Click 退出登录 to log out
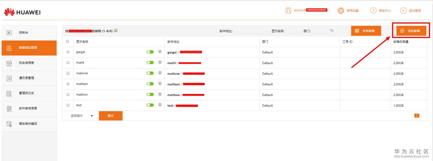433x161 pixels. click(410, 11)
